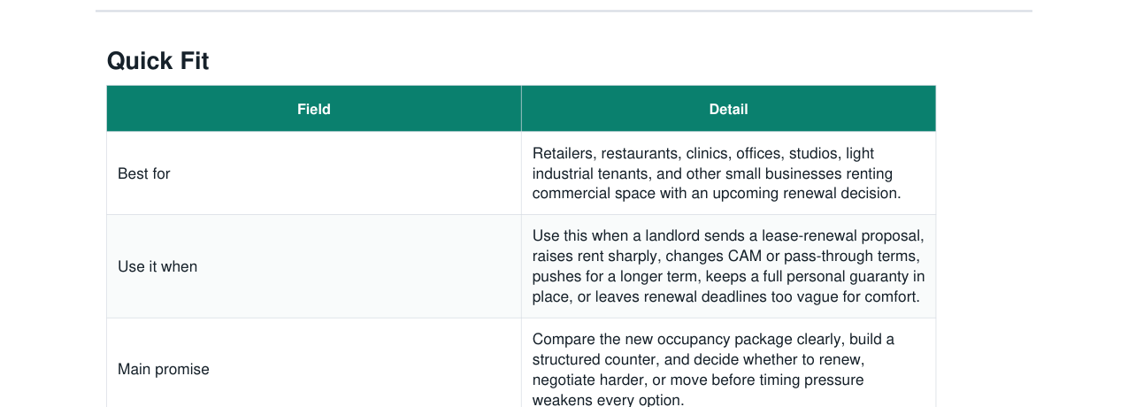
Task: Select the Field column header
Action: 314,109
